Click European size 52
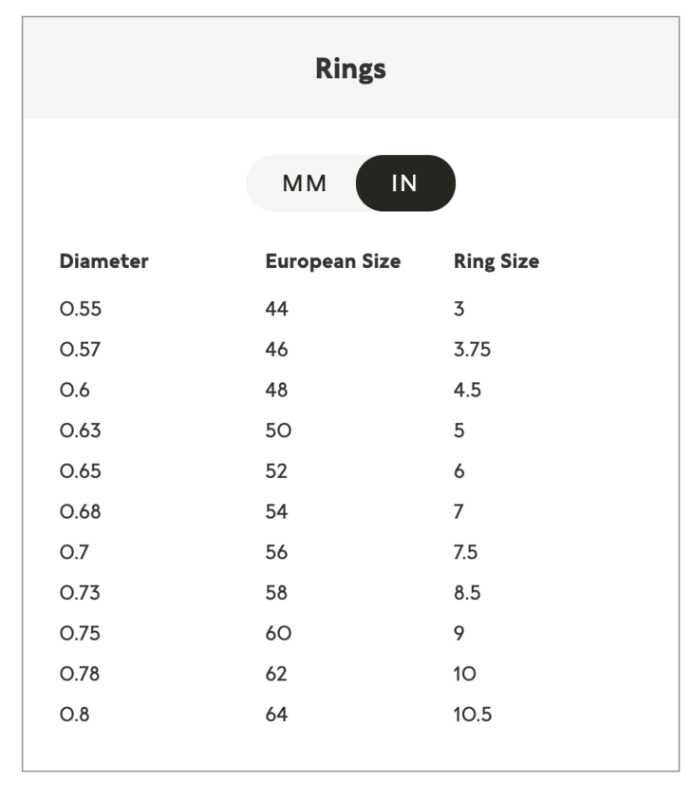 tap(276, 471)
